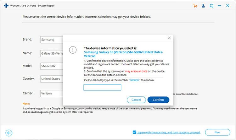Click 'The device information you select is' heading
The height and width of the screenshot is (140, 236).
[x=111, y=48]
